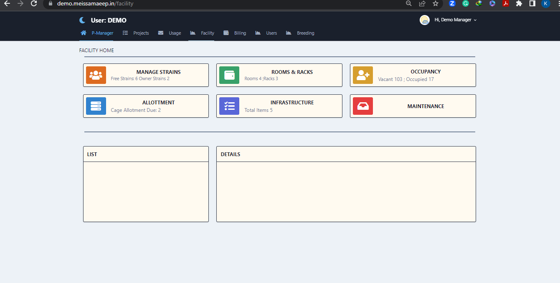Viewport: 560px width, 283px height.
Task: Open the Manage Strains title link
Action: (x=158, y=72)
